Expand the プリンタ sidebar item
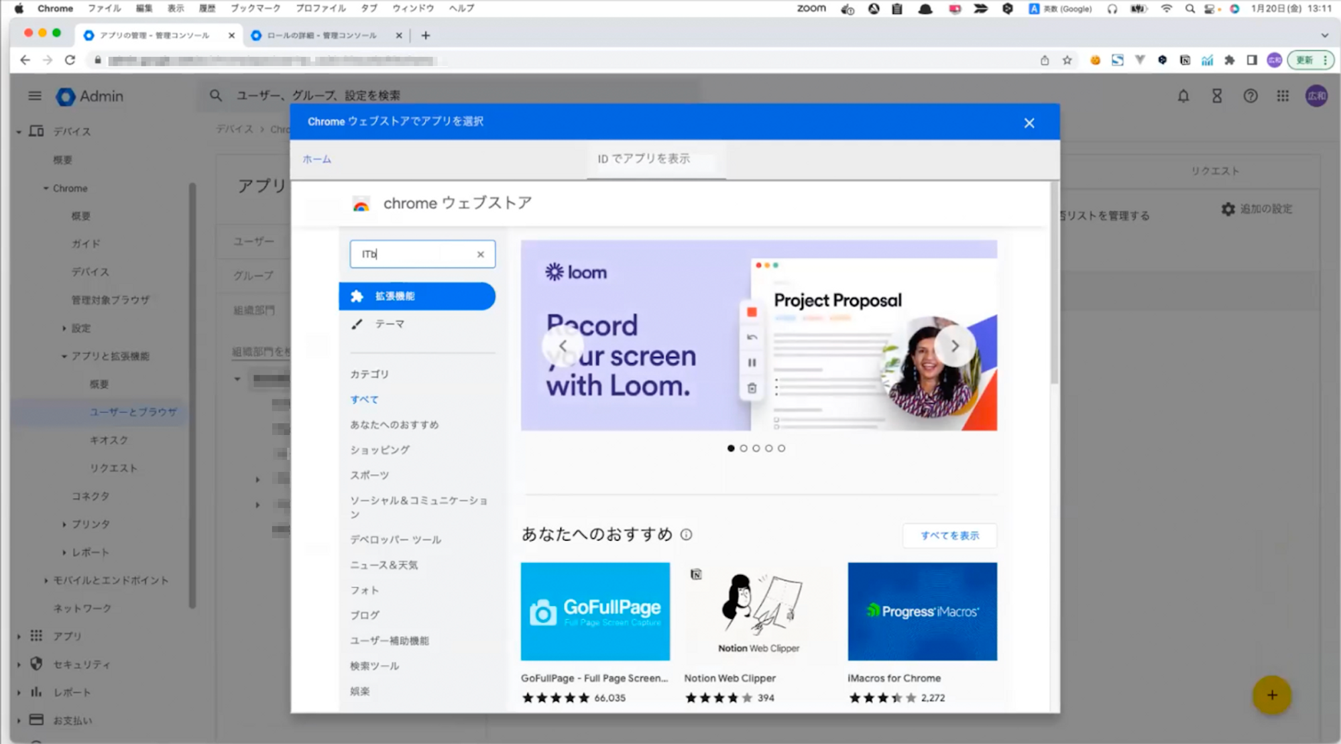The image size is (1341, 744). [x=64, y=524]
